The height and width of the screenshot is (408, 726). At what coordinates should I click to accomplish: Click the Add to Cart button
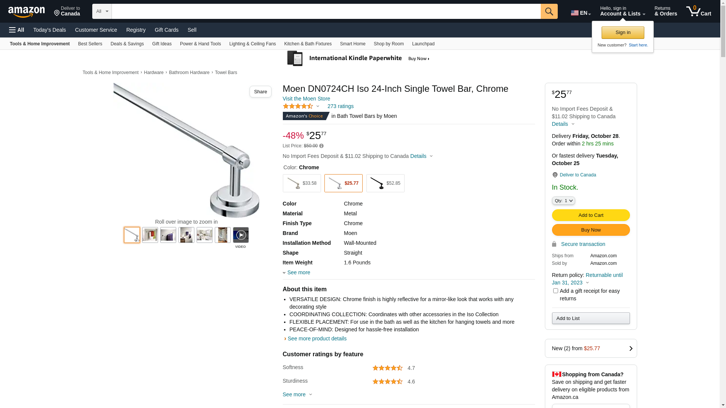tap(591, 215)
